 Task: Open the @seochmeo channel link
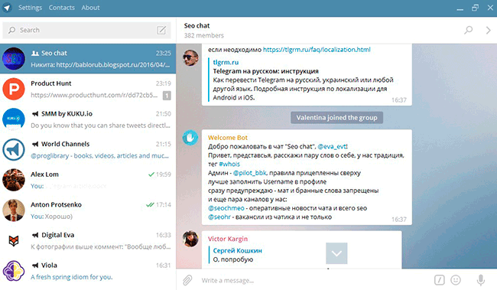click(x=226, y=208)
